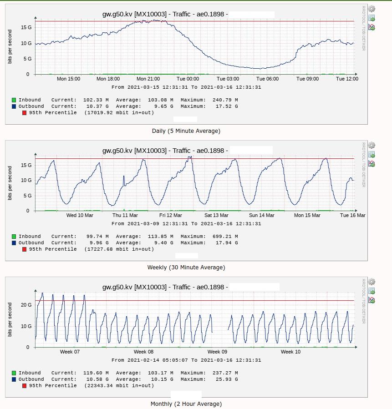Click blue Outbound legend swatch in Weekly graph

point(14,243)
